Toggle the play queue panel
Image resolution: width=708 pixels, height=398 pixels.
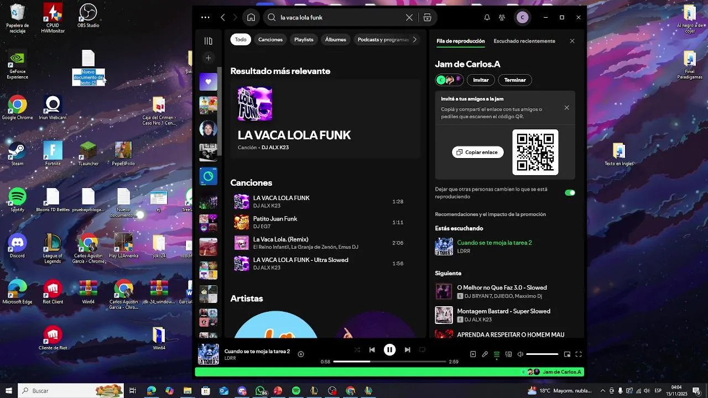[497, 354]
